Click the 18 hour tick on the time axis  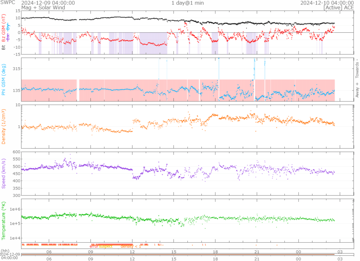coord(215,251)
